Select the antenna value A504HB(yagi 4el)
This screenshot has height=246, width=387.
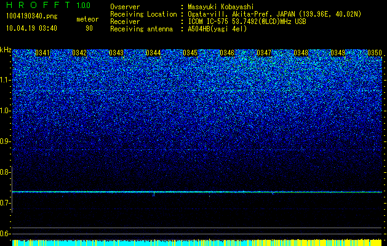217,29
